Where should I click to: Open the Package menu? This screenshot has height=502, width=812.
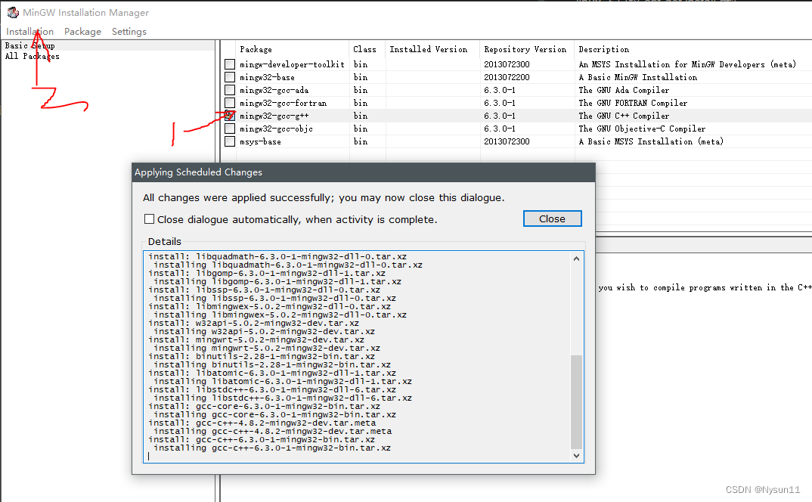pyautogui.click(x=82, y=32)
